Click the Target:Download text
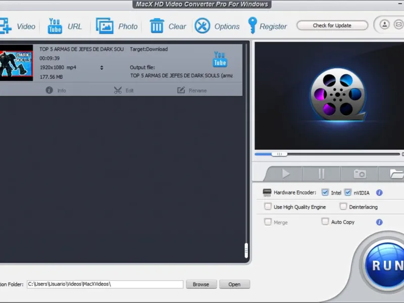The width and height of the screenshot is (404, 303). [x=148, y=49]
